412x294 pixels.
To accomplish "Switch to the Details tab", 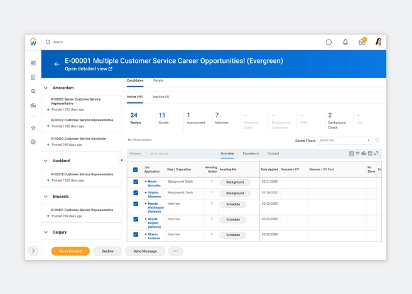I will 158,80.
